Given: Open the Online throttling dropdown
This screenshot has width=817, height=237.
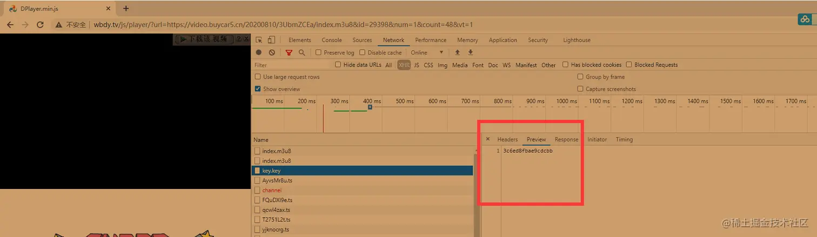Looking at the screenshot, I should (427, 52).
